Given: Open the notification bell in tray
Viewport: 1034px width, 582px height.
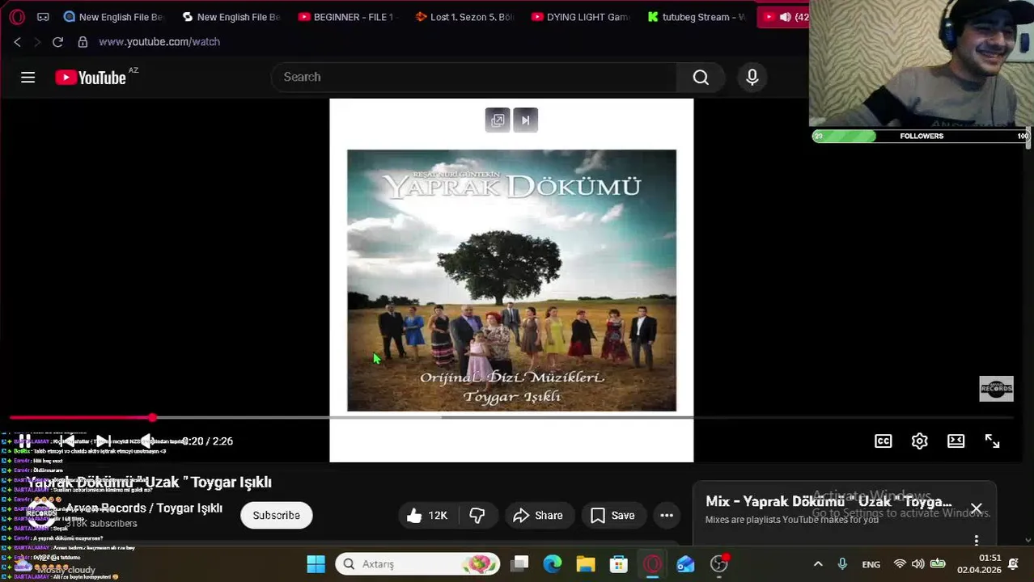Looking at the screenshot, I should coord(1014,564).
